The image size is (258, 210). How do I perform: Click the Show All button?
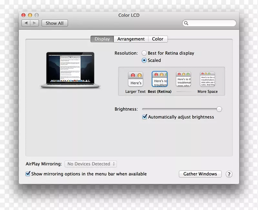(55, 23)
